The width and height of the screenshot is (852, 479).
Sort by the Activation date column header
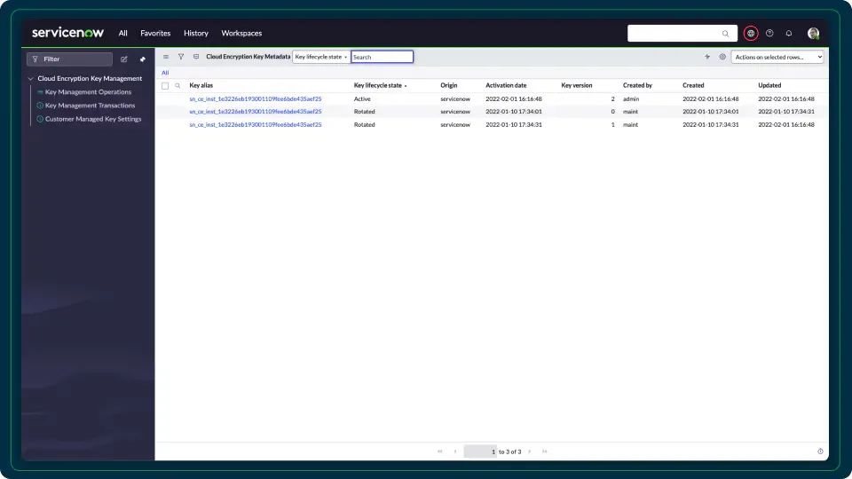tap(506, 85)
